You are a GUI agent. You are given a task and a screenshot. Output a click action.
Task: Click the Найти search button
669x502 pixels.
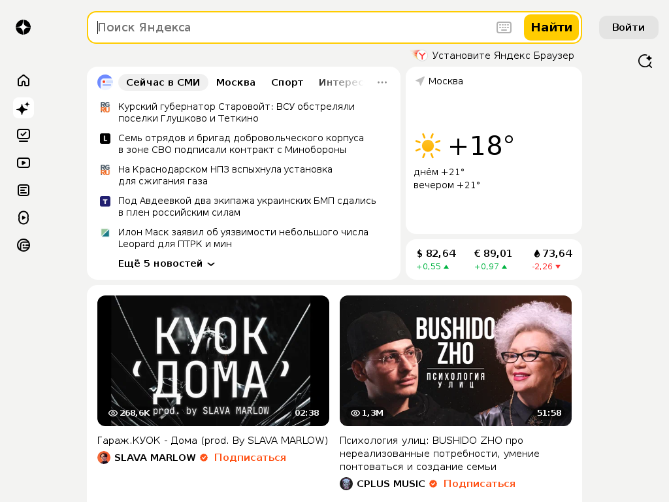coord(551,27)
